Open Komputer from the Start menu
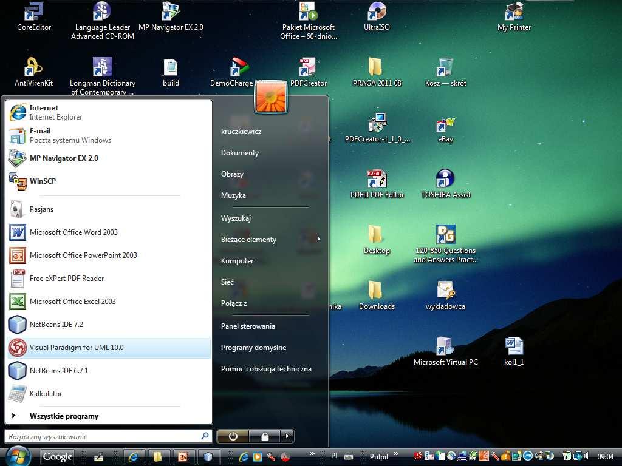The width and height of the screenshot is (622, 466). 237,261
